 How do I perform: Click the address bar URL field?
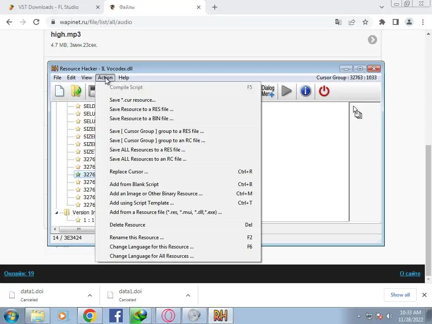pyautogui.click(x=190, y=22)
